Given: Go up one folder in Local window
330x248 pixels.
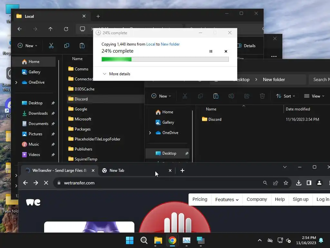Looking at the screenshot, I should click(51, 29).
